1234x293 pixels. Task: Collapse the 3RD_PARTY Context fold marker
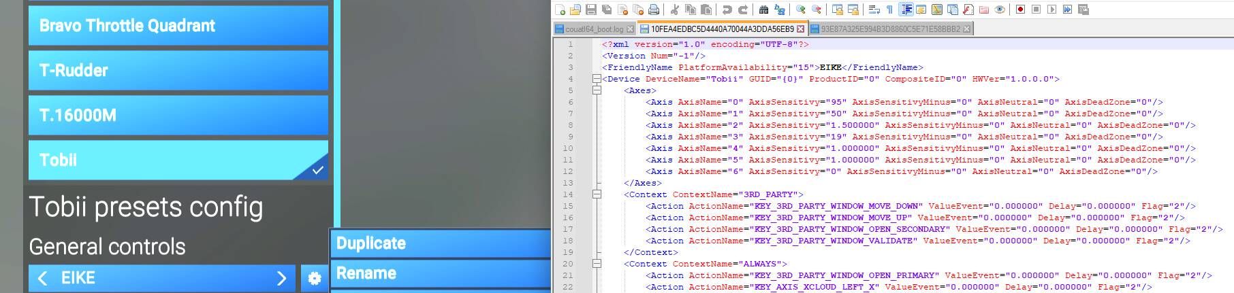click(597, 194)
